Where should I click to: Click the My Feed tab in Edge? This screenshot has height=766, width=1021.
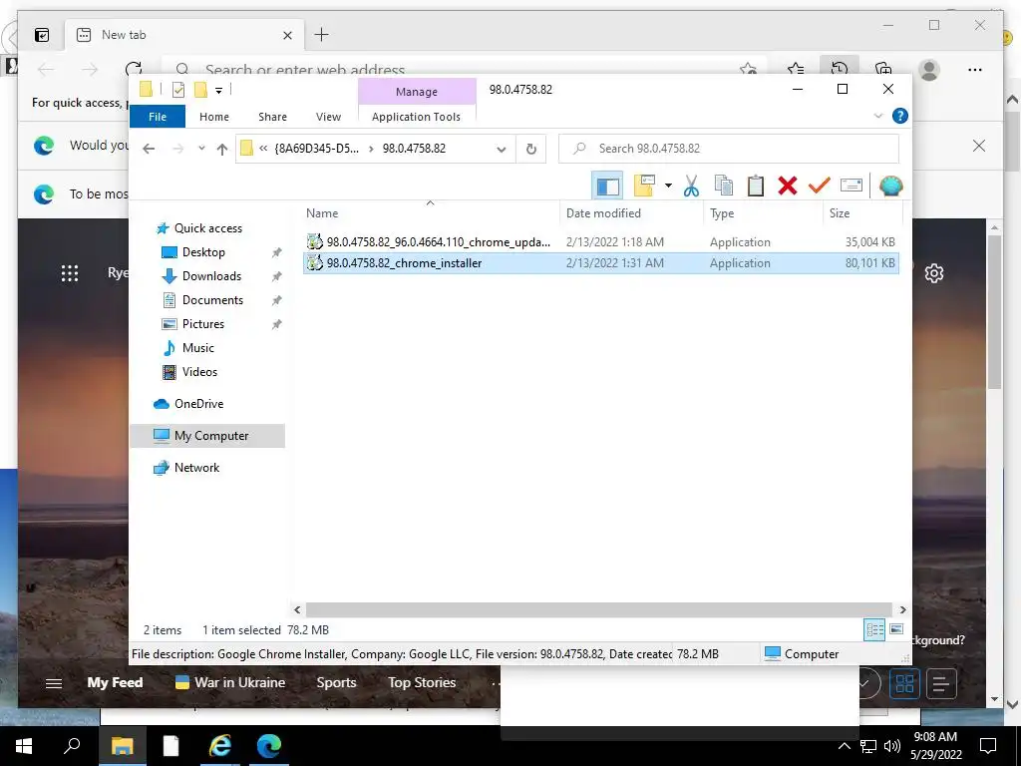pos(116,682)
